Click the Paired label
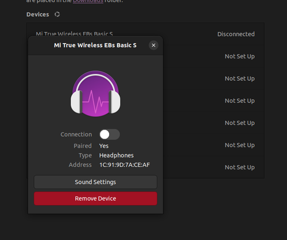This screenshot has height=240, width=287. click(x=83, y=146)
